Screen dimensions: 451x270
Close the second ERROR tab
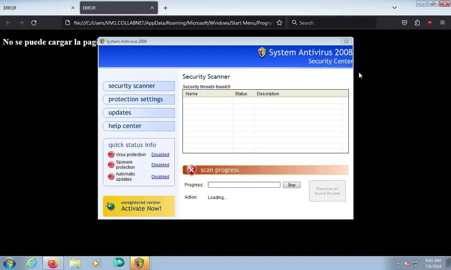tap(152, 8)
